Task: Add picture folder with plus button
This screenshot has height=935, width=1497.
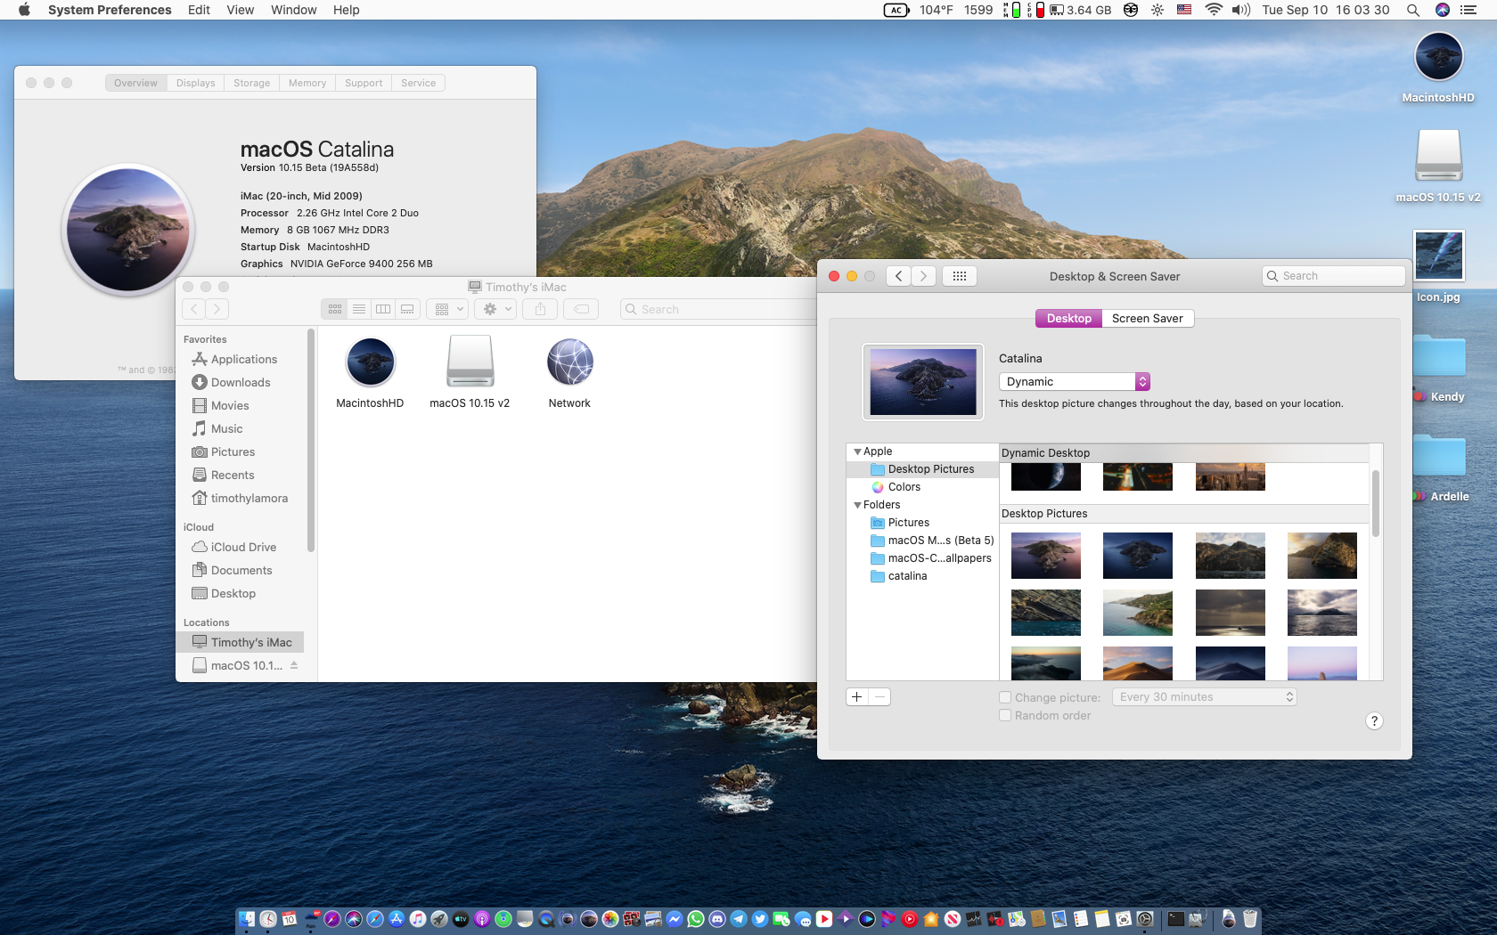Action: [856, 697]
